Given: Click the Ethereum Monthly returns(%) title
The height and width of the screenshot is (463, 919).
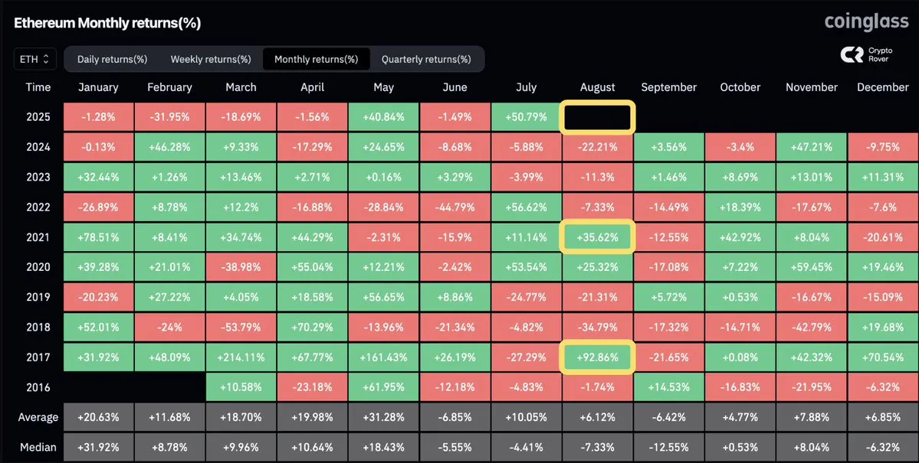Looking at the screenshot, I should (x=107, y=23).
